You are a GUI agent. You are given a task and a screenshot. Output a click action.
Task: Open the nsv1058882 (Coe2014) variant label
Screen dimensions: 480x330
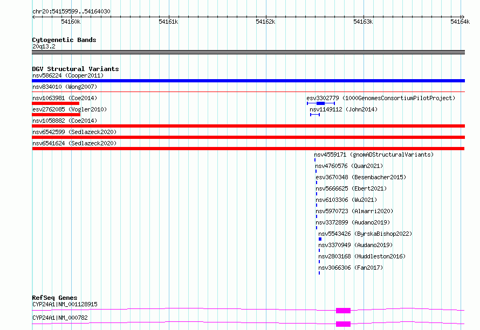(x=65, y=121)
